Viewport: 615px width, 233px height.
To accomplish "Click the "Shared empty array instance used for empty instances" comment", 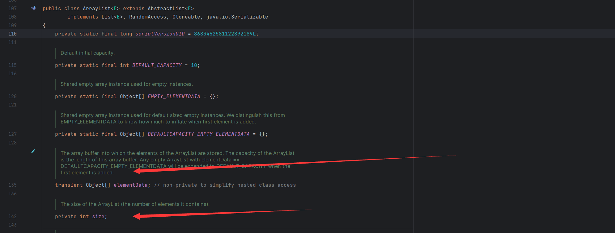I will [x=126, y=84].
